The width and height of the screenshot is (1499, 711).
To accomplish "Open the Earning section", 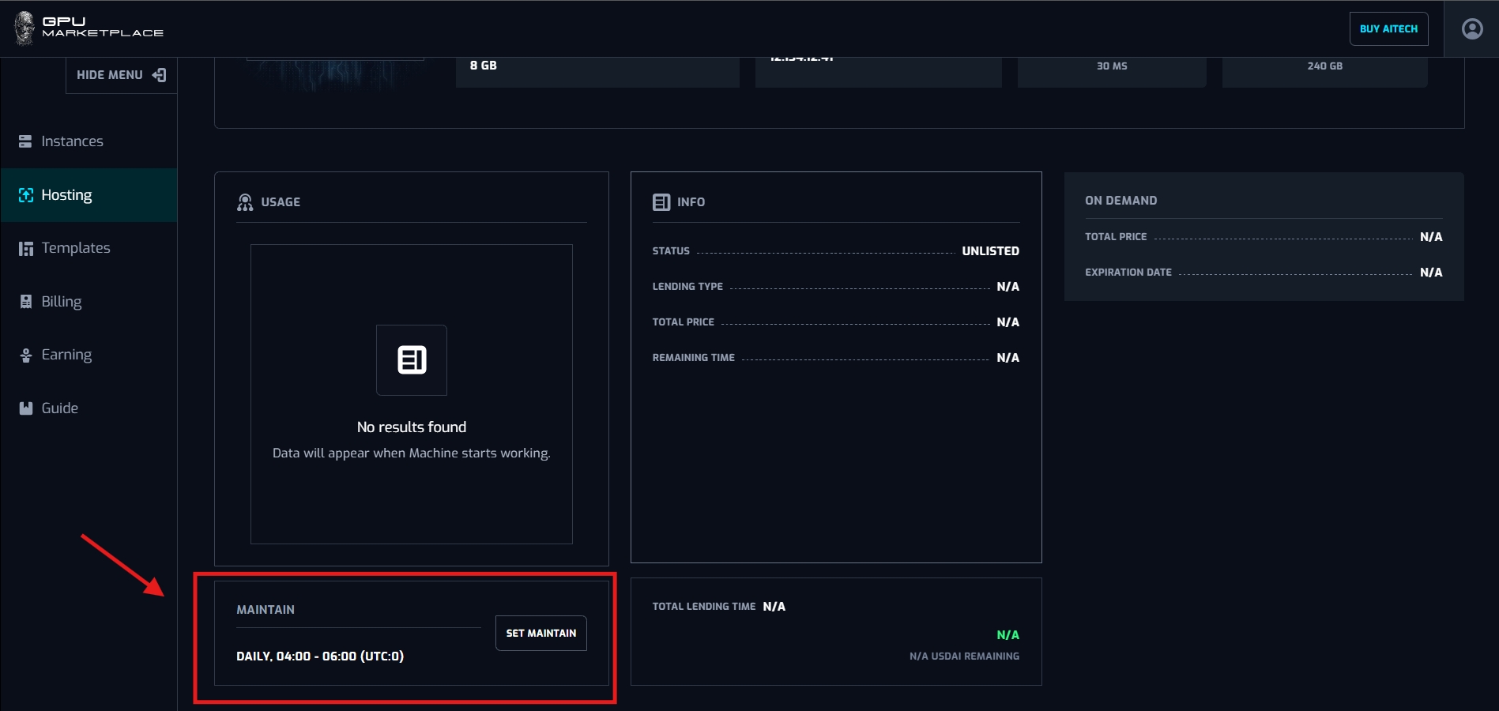I will coord(66,355).
